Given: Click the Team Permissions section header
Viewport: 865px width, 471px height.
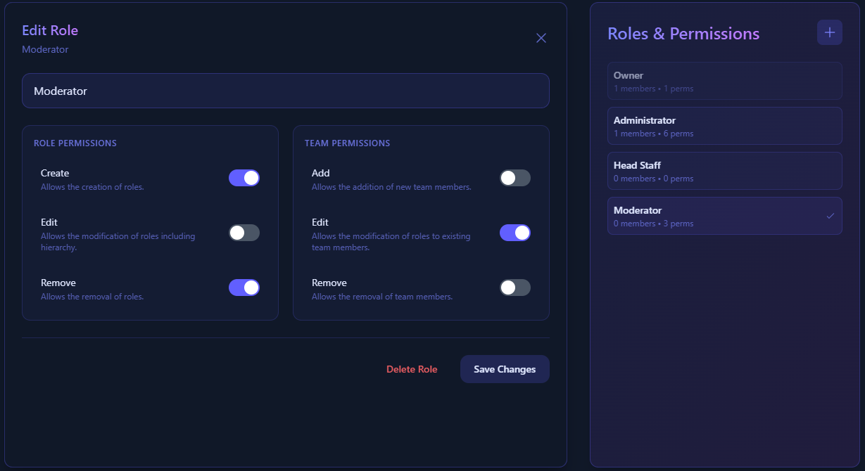Looking at the screenshot, I should 347,143.
